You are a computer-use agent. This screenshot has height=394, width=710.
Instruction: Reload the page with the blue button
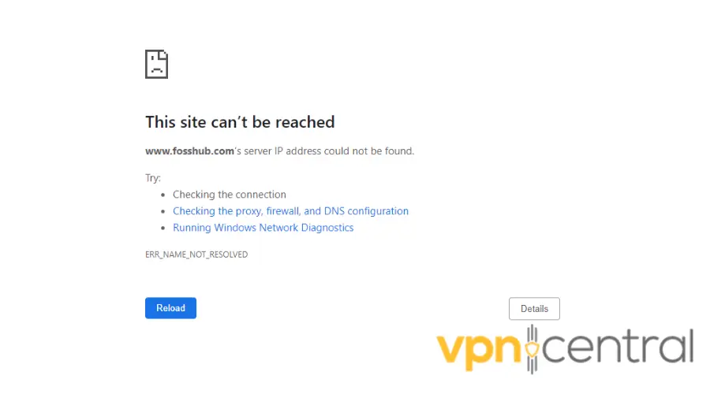pyautogui.click(x=170, y=308)
